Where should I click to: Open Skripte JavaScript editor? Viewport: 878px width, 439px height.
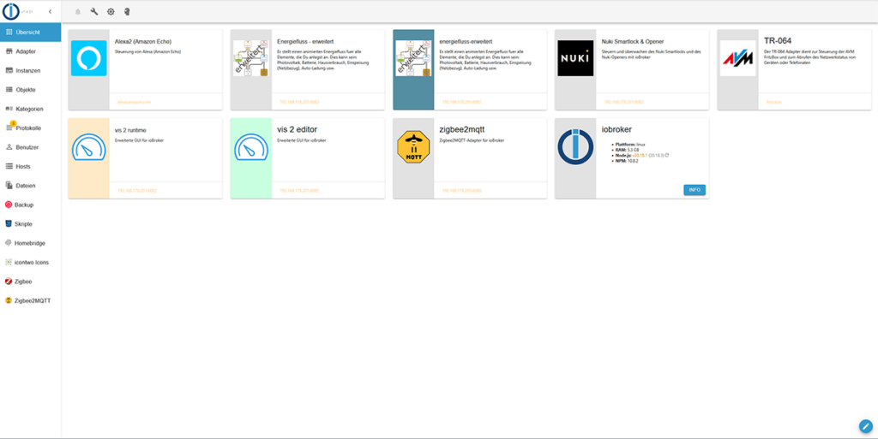31,224
